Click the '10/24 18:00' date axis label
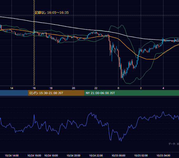 point(51,155)
